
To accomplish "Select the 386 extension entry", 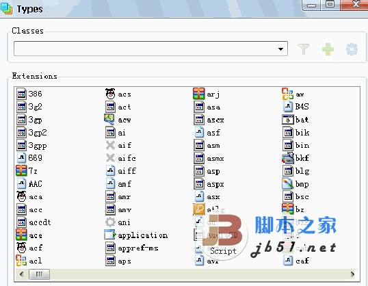I will click(x=29, y=94).
